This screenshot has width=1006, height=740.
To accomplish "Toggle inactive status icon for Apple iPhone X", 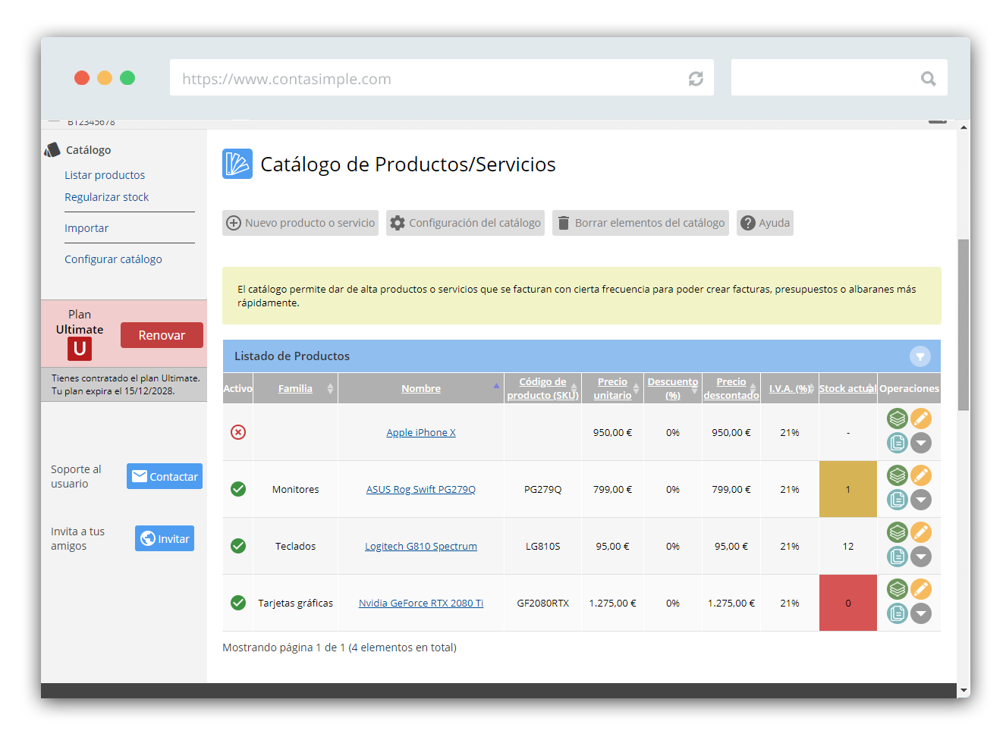I will click(238, 432).
